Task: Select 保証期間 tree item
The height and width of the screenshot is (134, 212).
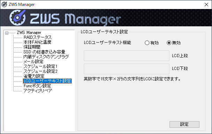Action: coord(32,47)
